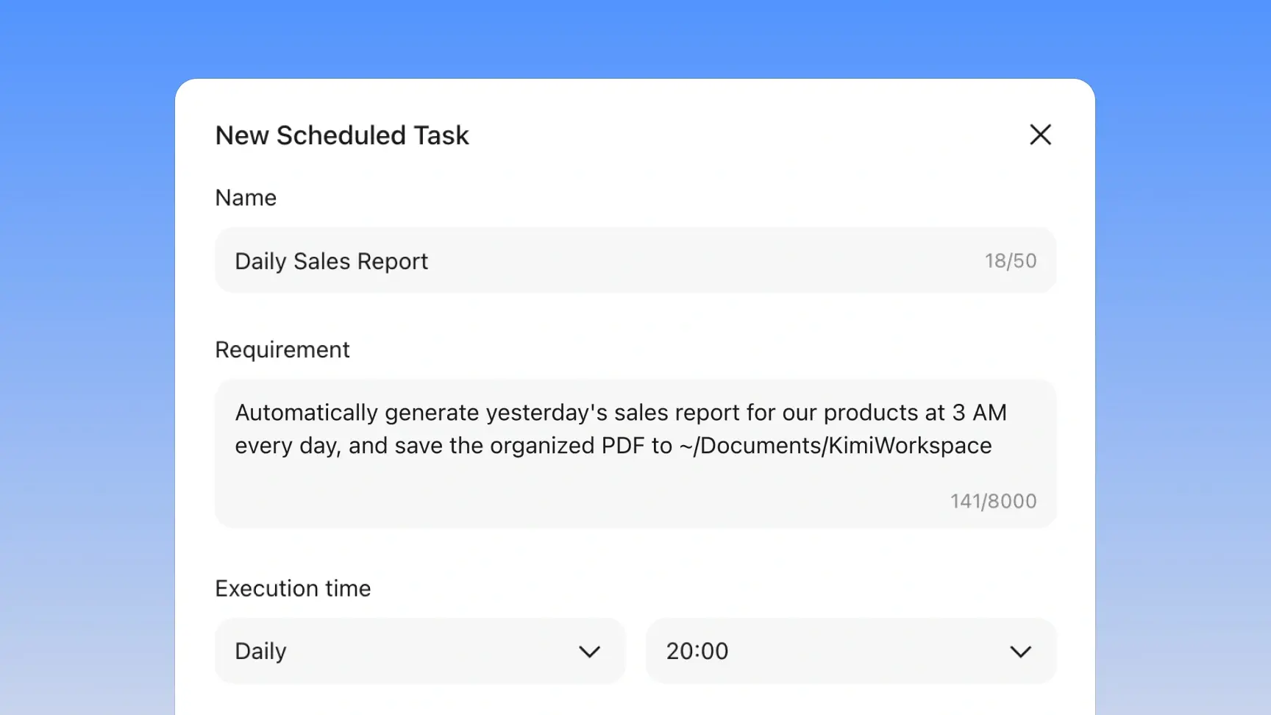The image size is (1271, 715).
Task: Open the 20:00 time dropdown
Action: pos(851,651)
